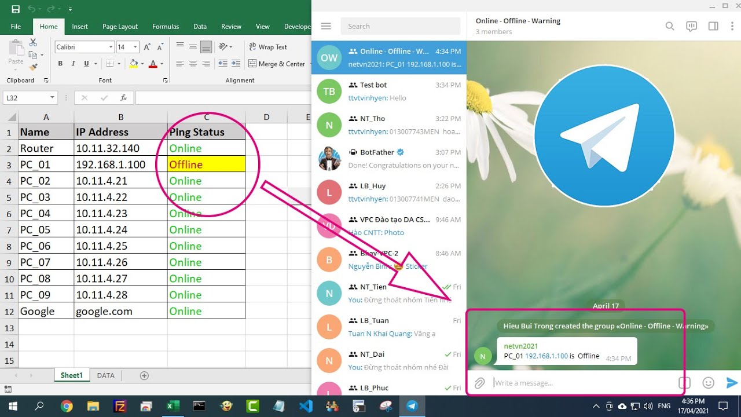Toggle Wrap Text
The height and width of the screenshot is (417, 741).
(267, 47)
